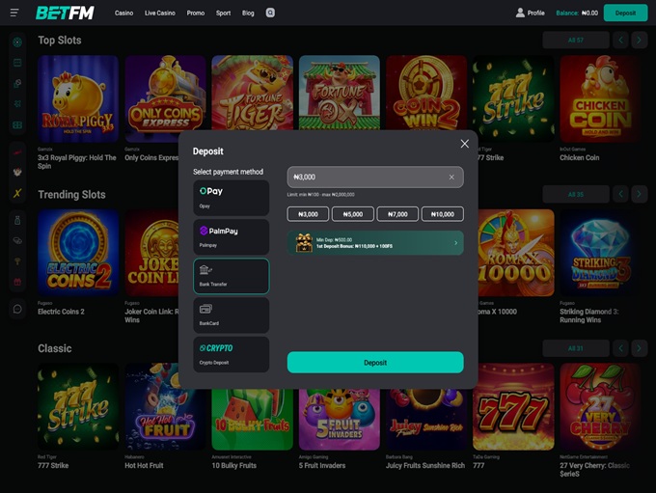Click the BETFM logo

point(65,13)
